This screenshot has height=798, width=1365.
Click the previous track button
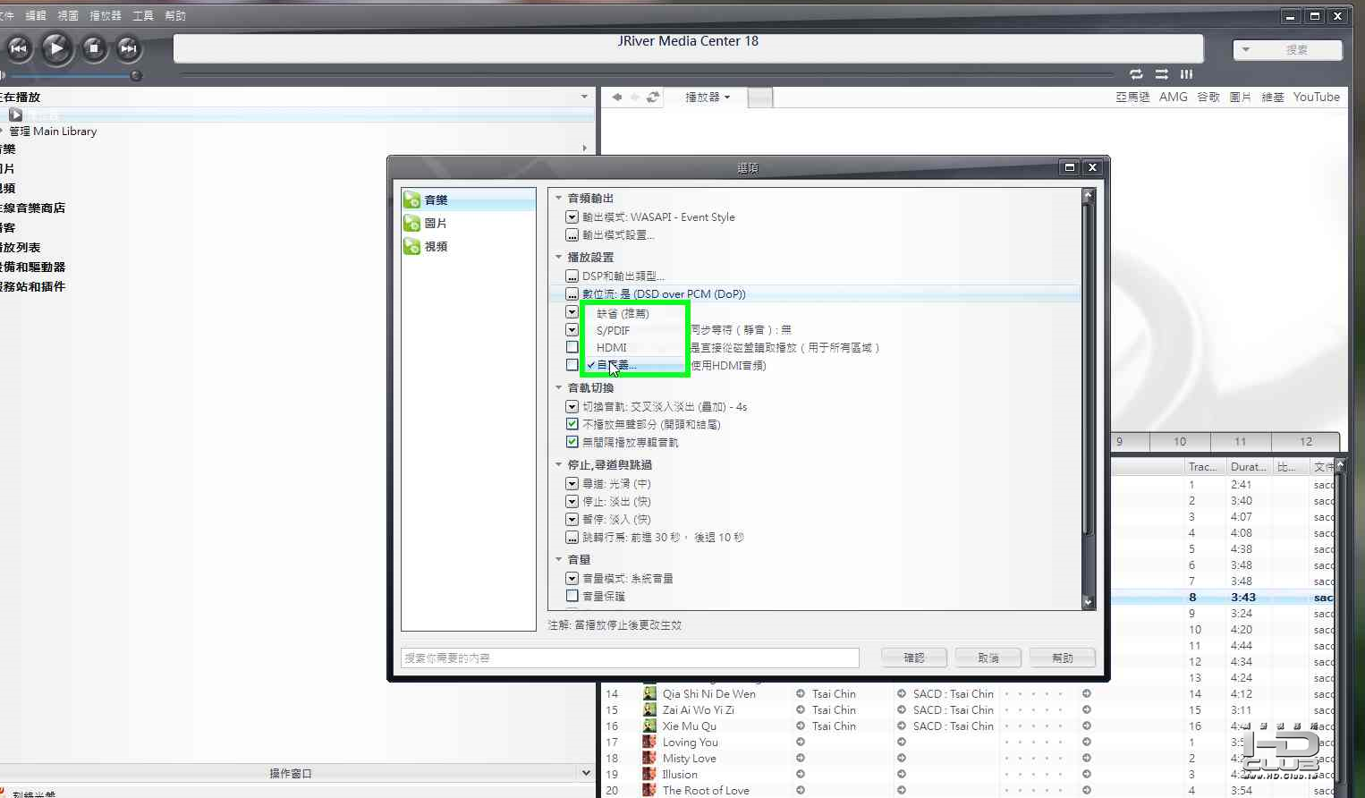click(x=19, y=48)
